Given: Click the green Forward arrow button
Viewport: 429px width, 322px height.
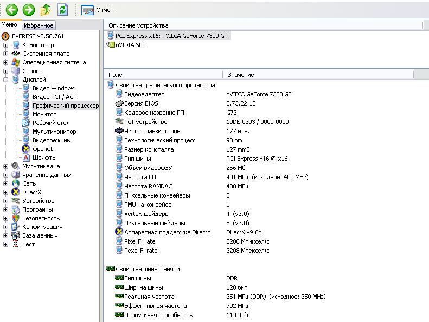Looking at the screenshot, I should pos(29,10).
